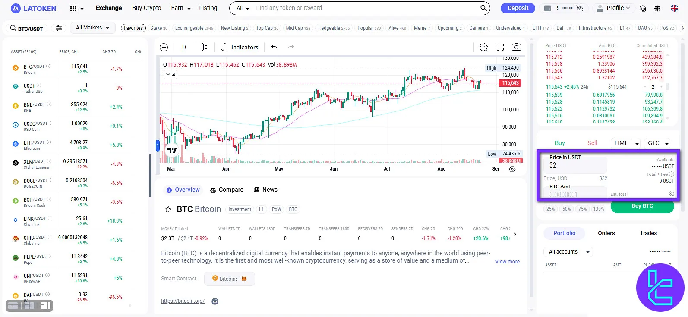Toggle the Favorites market filter
The height and width of the screenshot is (317, 688).
tap(133, 28)
